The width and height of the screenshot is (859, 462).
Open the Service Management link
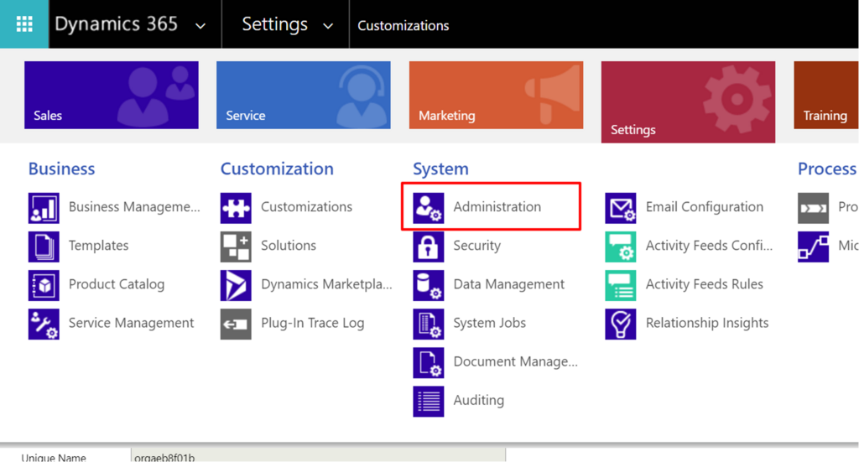pyautogui.click(x=132, y=323)
